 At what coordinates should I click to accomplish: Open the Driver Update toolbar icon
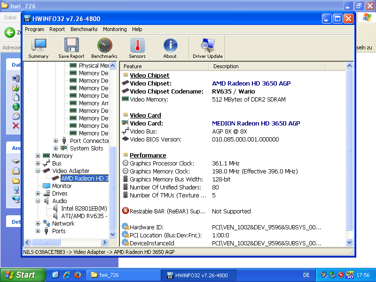pos(208,48)
